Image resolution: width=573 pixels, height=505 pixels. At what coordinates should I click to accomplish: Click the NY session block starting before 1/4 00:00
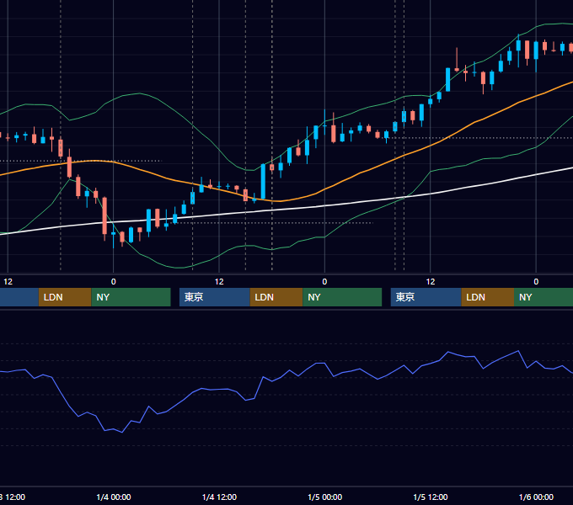pyautogui.click(x=131, y=297)
